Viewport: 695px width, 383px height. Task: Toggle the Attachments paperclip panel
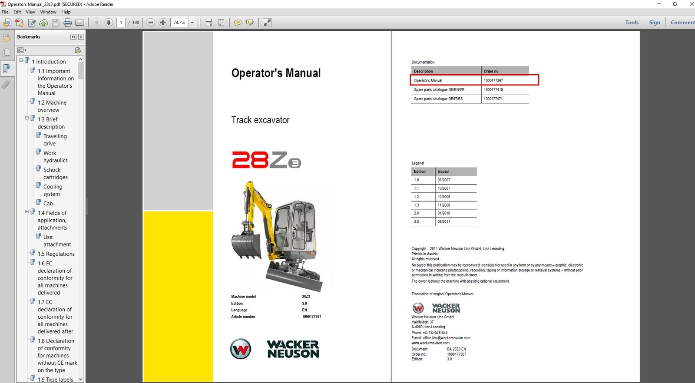[7, 84]
